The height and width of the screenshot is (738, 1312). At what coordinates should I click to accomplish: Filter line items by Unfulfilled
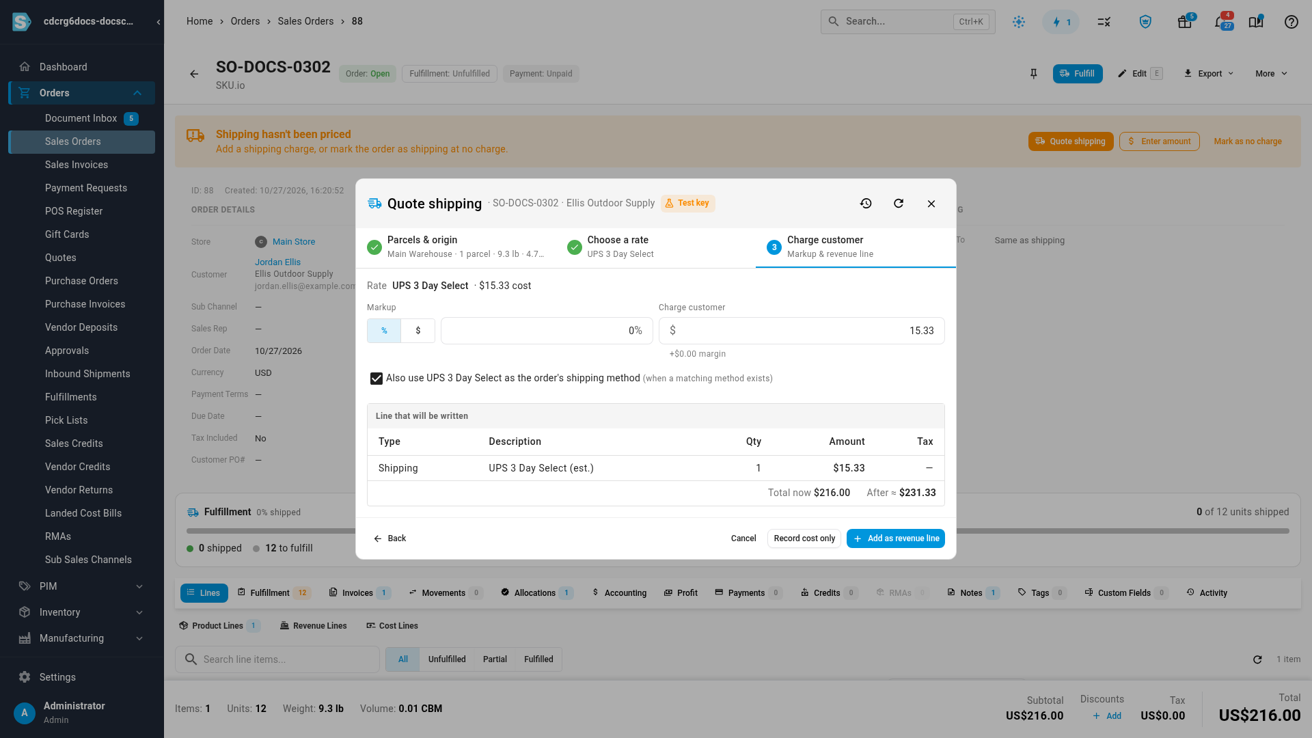(x=447, y=659)
